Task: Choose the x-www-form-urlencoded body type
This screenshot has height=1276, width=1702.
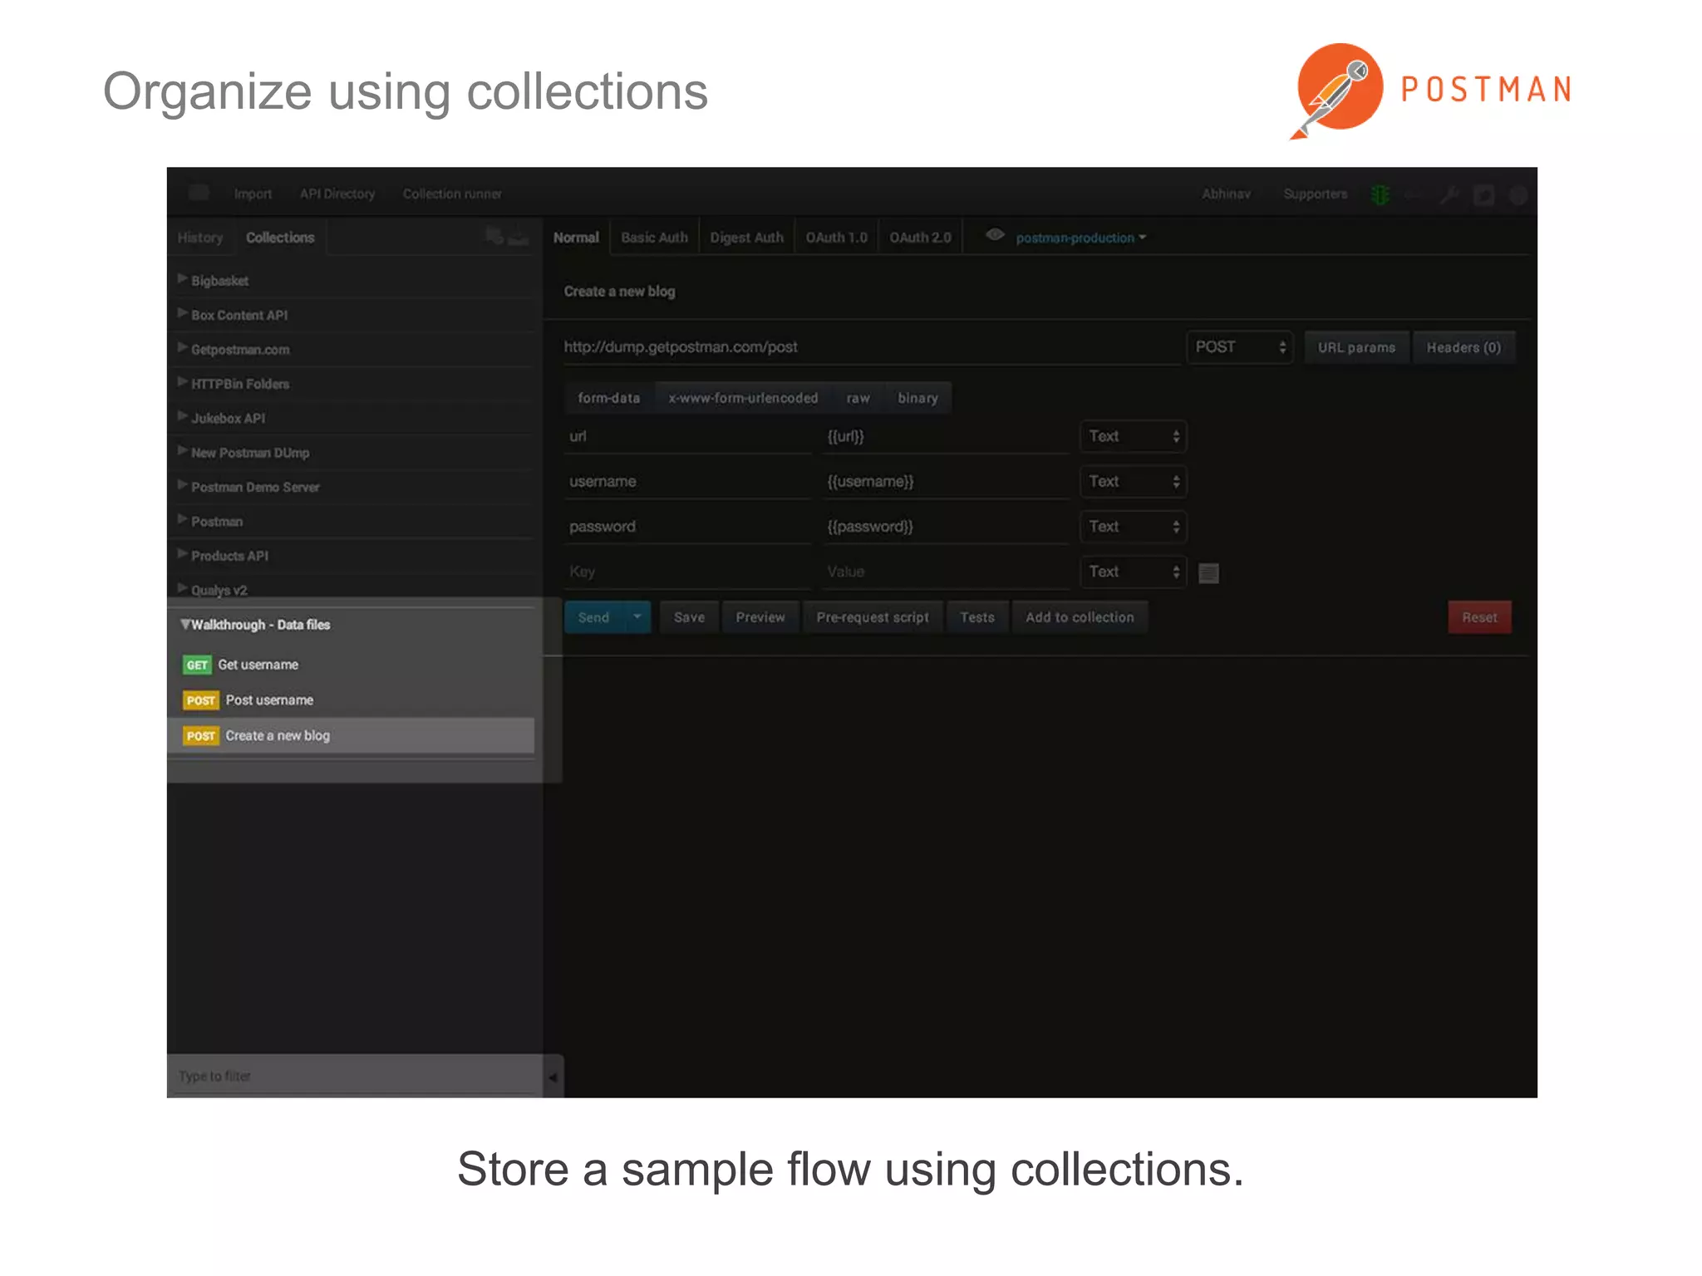Action: [x=744, y=398]
